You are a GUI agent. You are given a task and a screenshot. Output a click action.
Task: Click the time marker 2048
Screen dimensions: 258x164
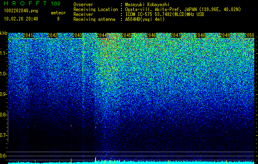click(x=200, y=35)
